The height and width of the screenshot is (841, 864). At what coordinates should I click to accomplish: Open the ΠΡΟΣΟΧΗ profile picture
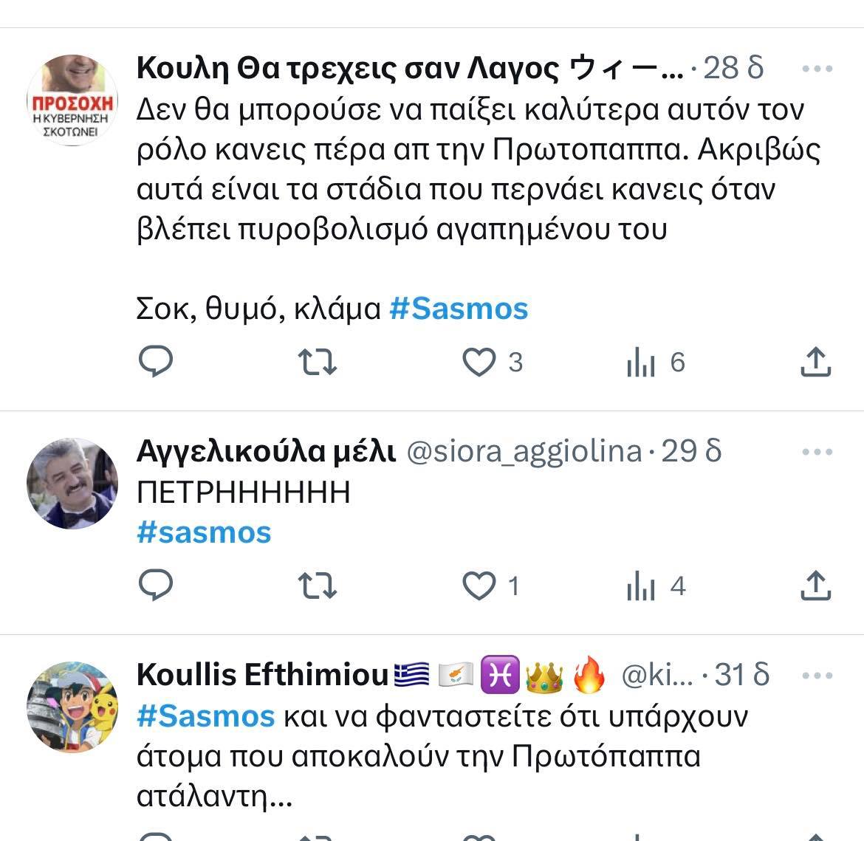pyautogui.click(x=72, y=100)
